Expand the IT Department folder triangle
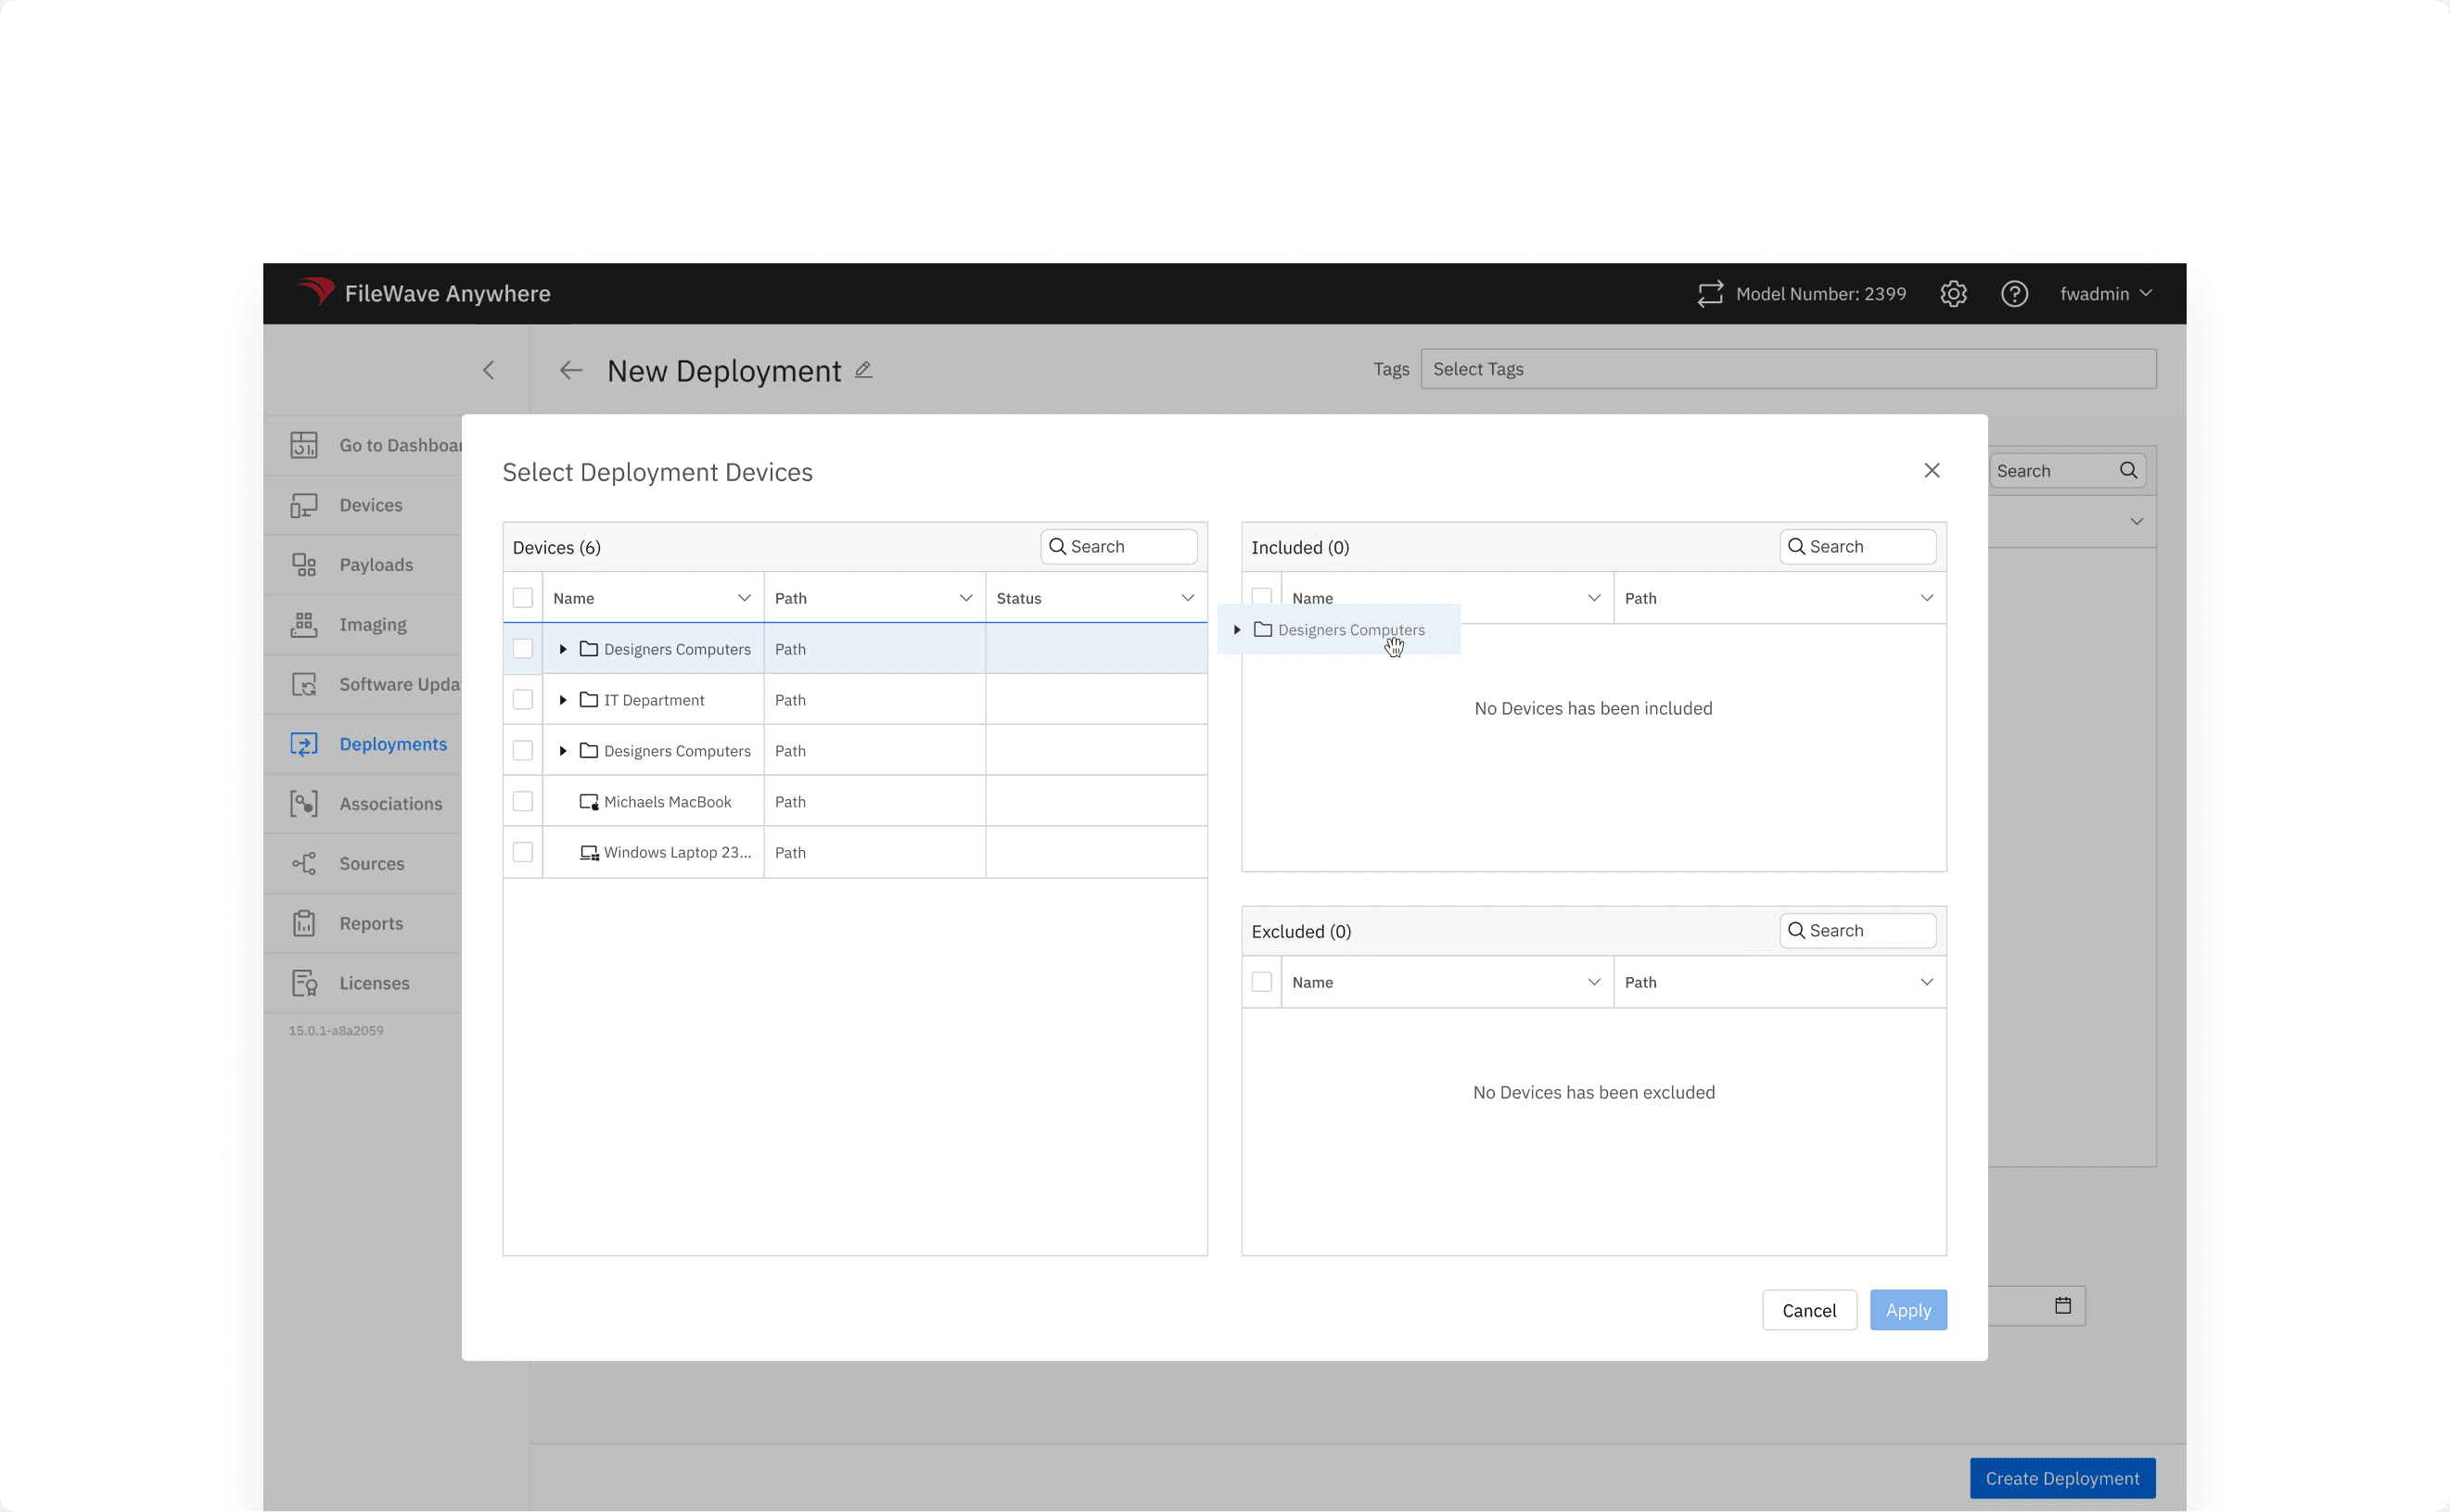Image resolution: width=2450 pixels, height=1512 pixels. (x=563, y=700)
